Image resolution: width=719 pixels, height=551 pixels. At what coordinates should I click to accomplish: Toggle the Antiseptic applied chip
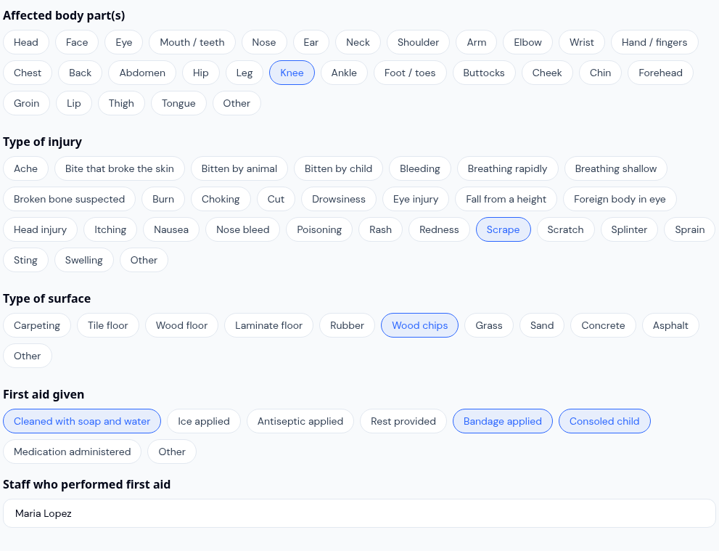(x=300, y=421)
